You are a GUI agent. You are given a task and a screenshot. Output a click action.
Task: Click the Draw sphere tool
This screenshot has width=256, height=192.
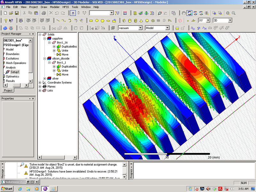147,20
